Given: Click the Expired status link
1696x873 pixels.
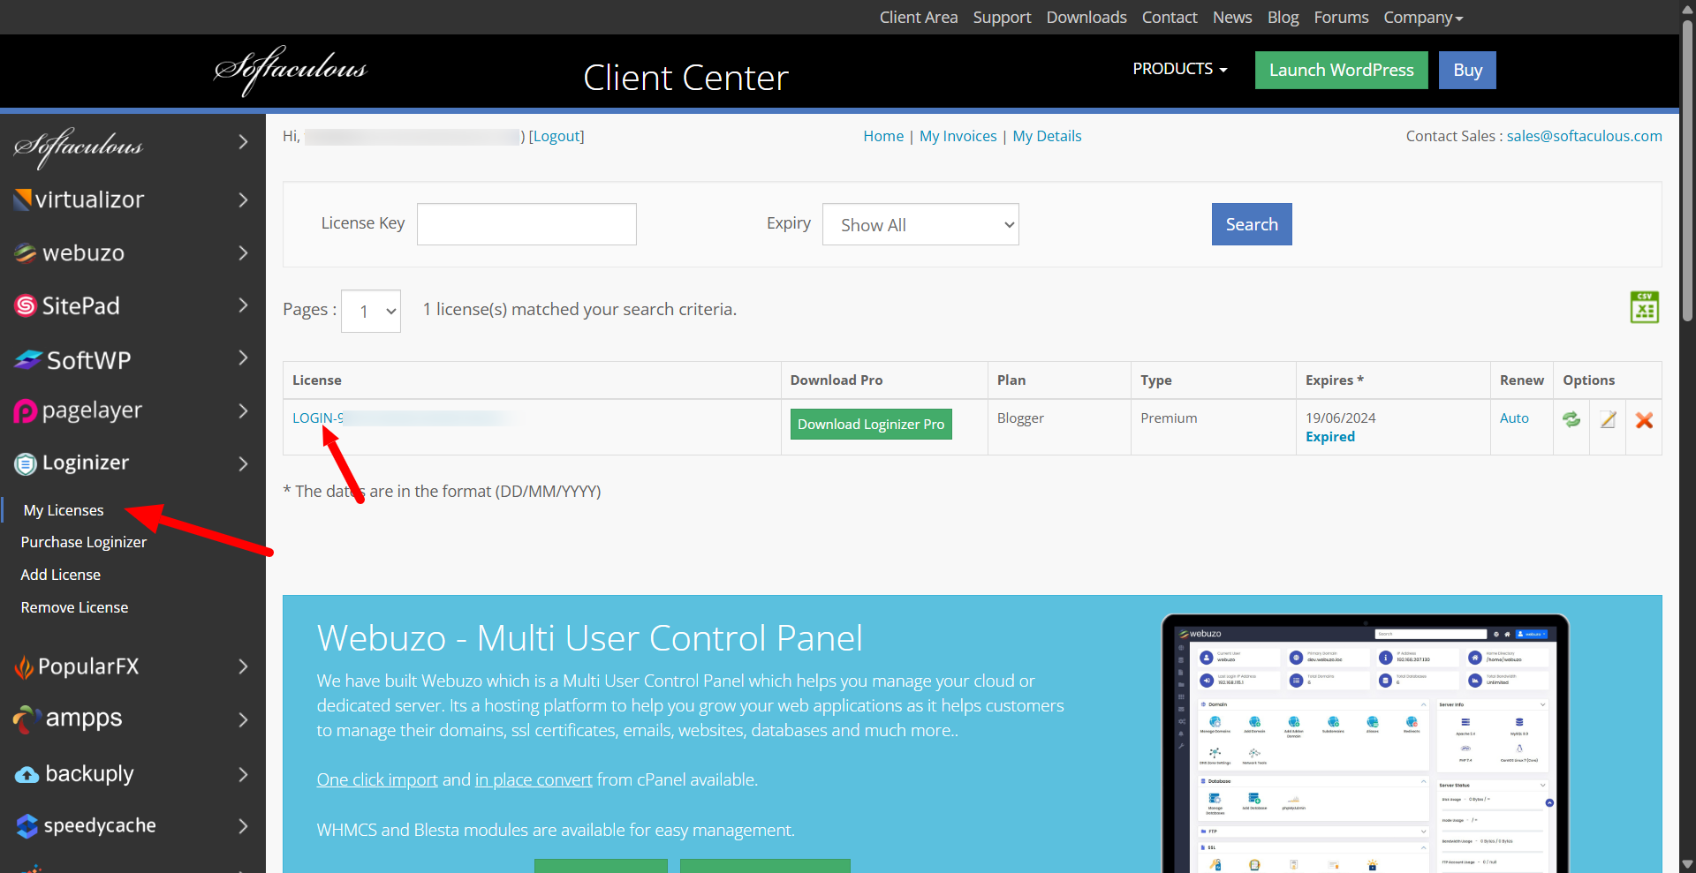Looking at the screenshot, I should tap(1330, 436).
